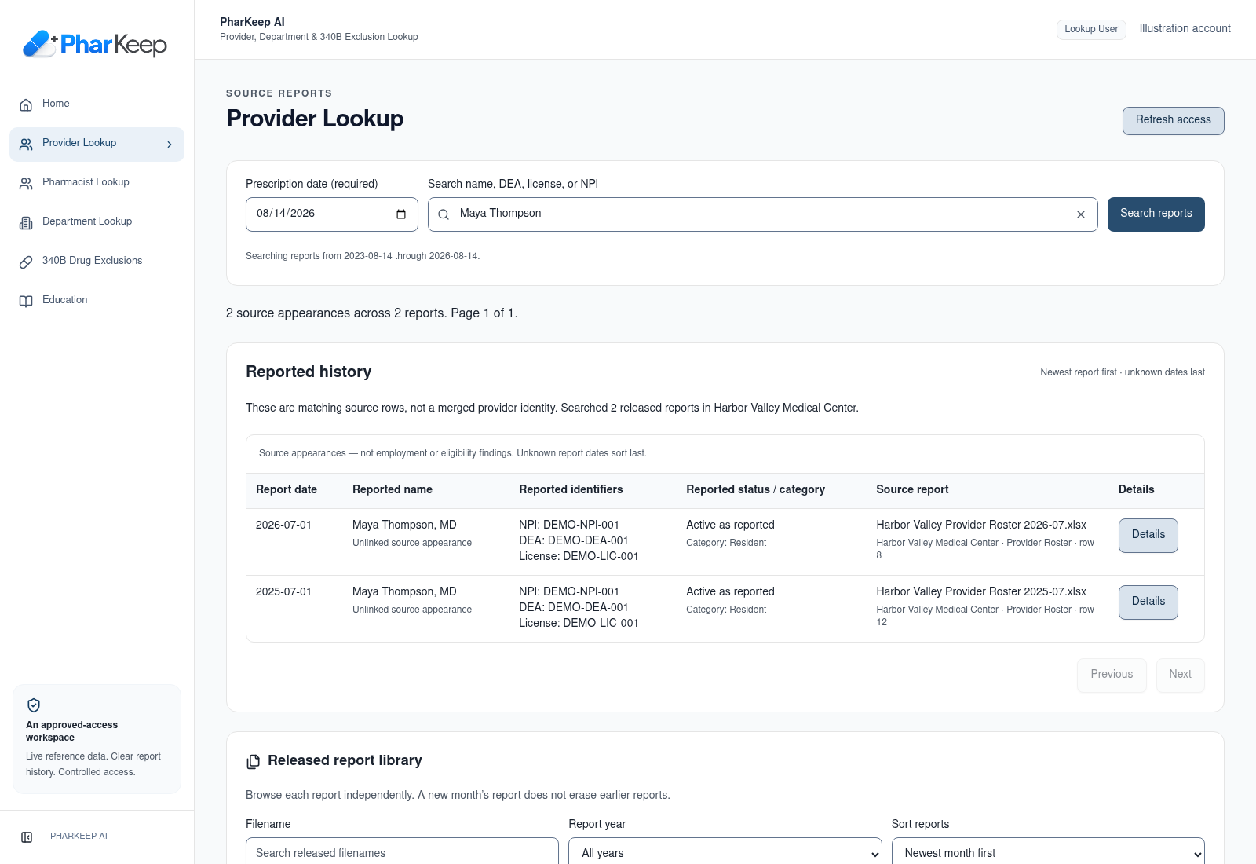Open the Sort reports dropdown
The width and height of the screenshot is (1256, 864).
coord(1048,852)
